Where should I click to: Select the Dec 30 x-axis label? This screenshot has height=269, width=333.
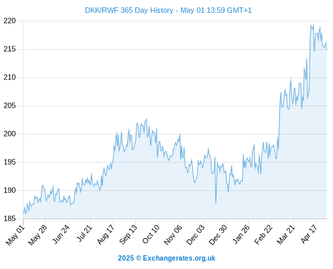point(218,235)
